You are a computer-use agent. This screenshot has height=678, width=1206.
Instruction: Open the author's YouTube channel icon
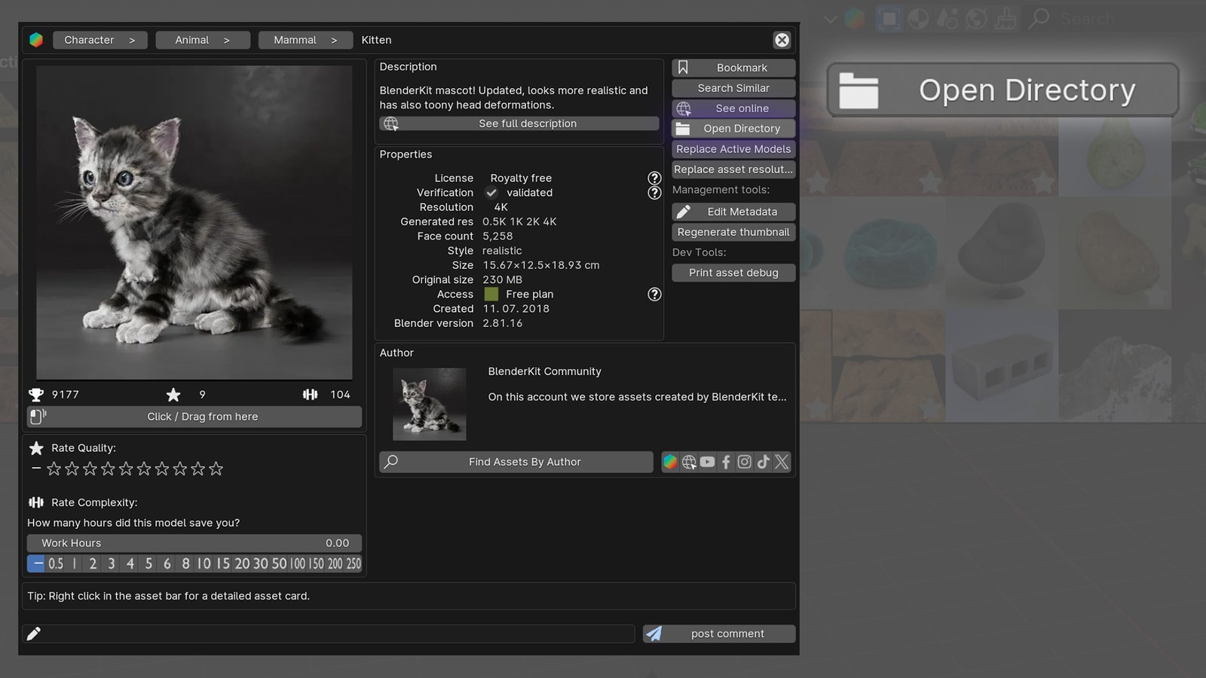(x=707, y=462)
